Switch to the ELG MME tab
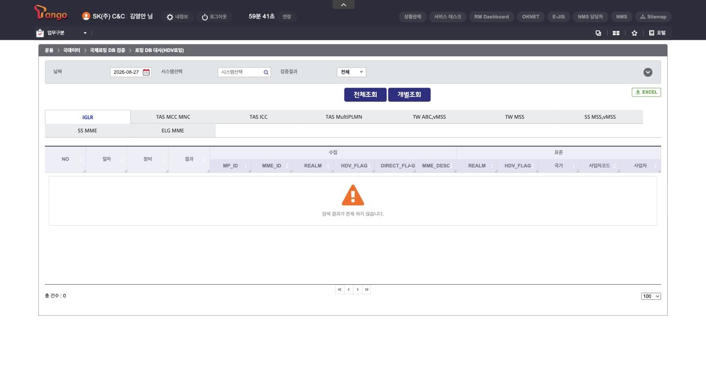The image size is (706, 384). [173, 131]
